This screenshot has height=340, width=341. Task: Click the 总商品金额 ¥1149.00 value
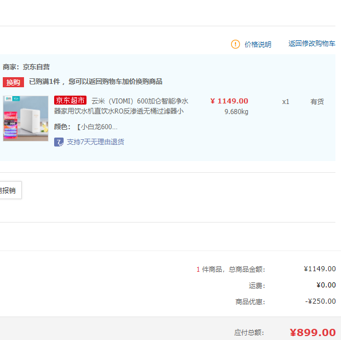320,269
